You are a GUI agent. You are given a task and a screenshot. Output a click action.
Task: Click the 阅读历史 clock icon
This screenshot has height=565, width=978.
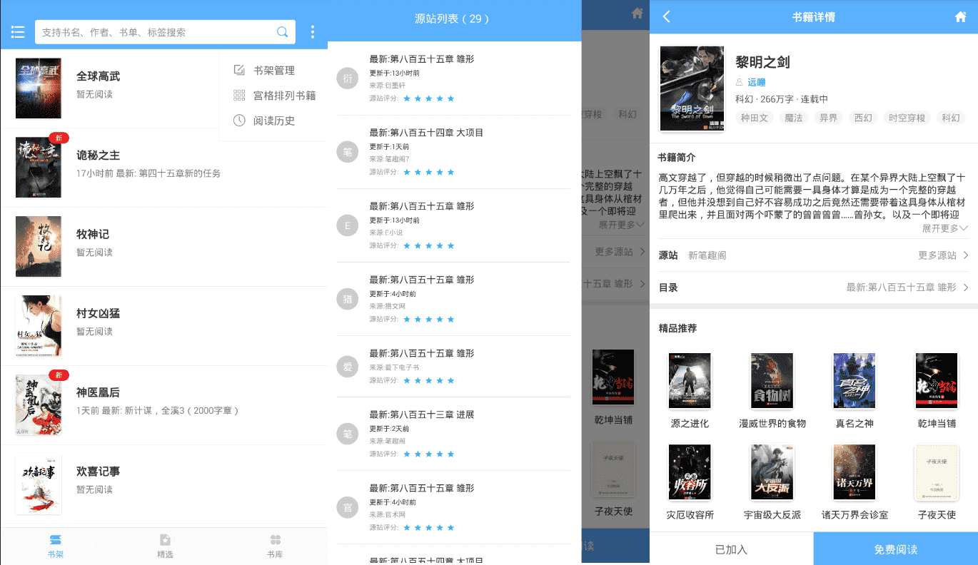pyautogui.click(x=239, y=121)
